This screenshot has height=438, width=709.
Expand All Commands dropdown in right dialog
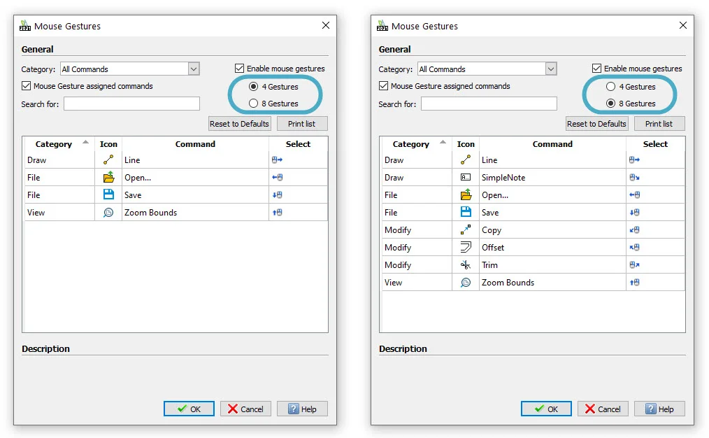pos(551,69)
